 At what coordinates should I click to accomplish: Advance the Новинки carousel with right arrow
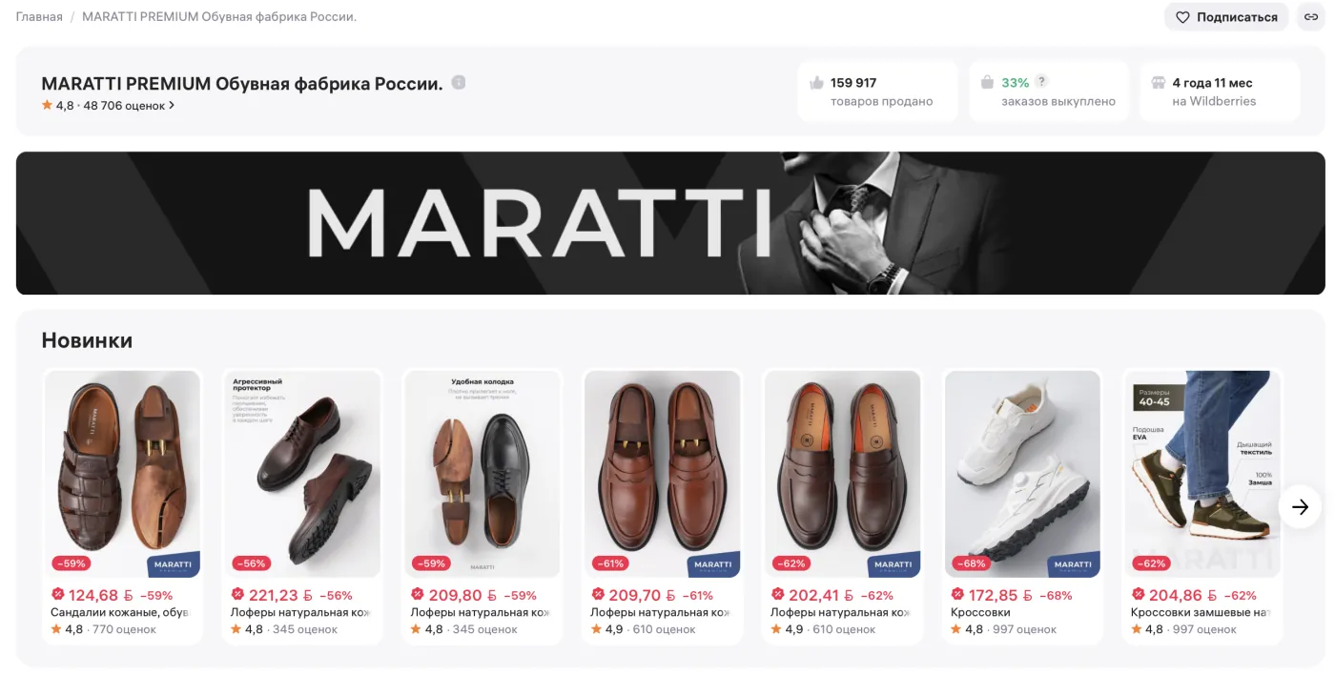tap(1300, 507)
